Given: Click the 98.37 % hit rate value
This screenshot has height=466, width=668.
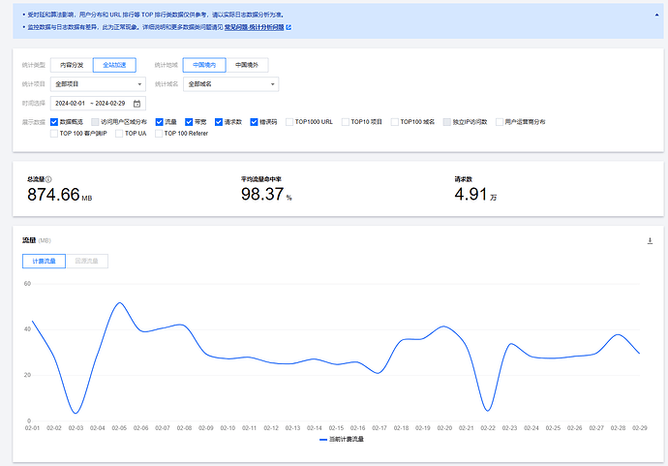Looking at the screenshot, I should [x=266, y=195].
